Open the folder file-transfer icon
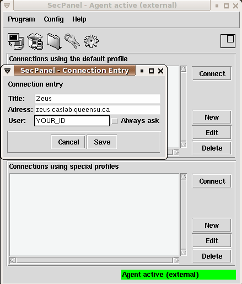 tap(53, 41)
